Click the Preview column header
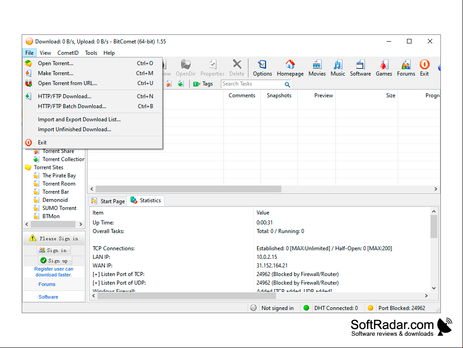463x348 pixels. pos(317,95)
